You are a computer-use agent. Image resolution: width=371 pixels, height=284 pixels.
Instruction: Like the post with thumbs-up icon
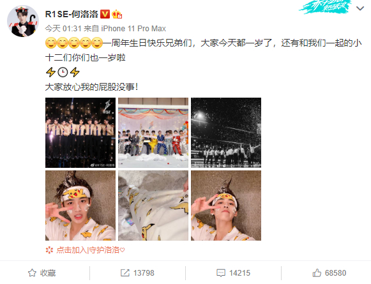pos(317,273)
